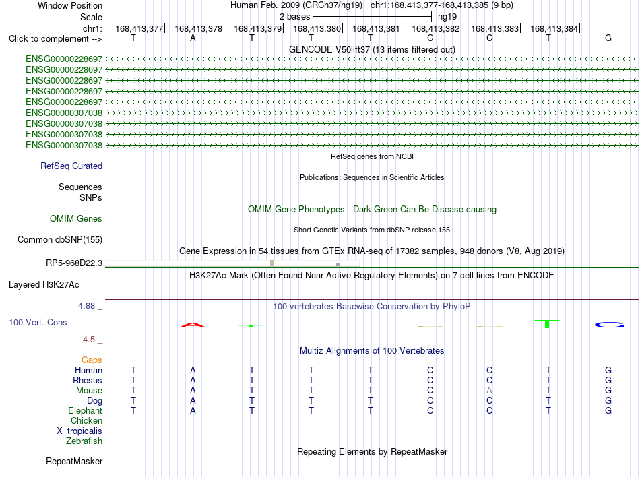The width and height of the screenshot is (640, 477).
Task: Select the Chicken species label
Action: pos(86,420)
